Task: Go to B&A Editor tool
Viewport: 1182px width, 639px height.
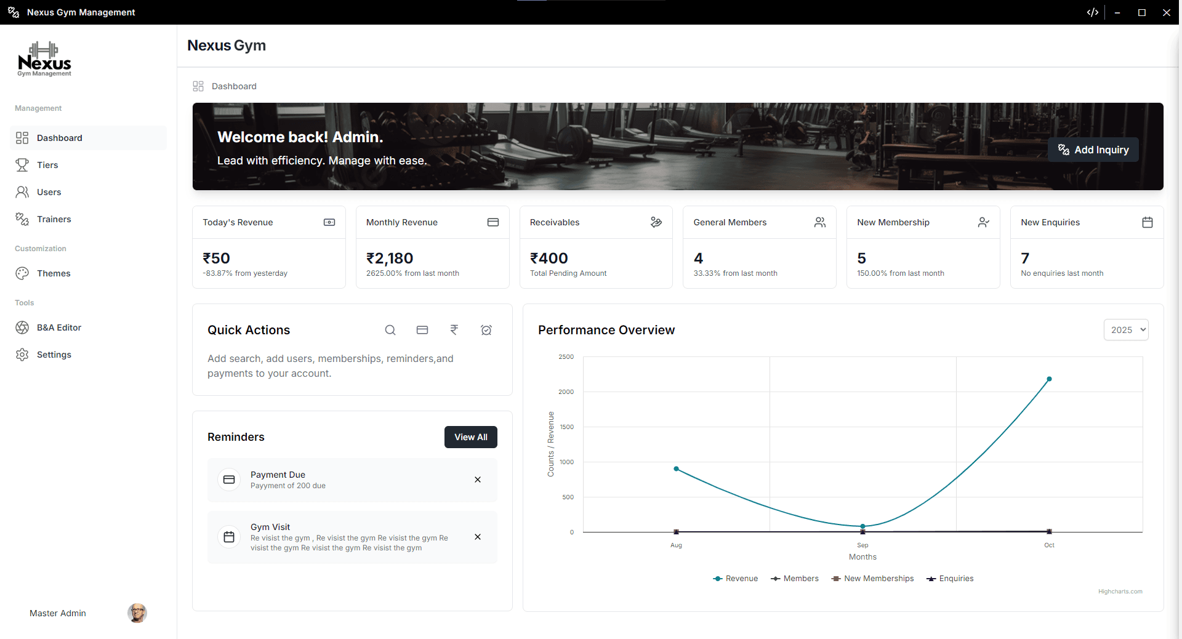Action: [x=58, y=328]
